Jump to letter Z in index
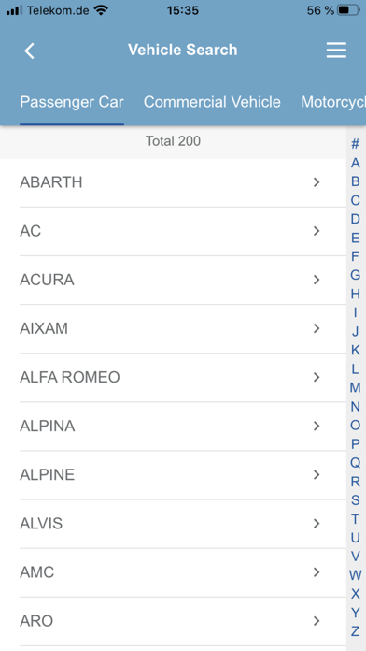 click(x=355, y=631)
